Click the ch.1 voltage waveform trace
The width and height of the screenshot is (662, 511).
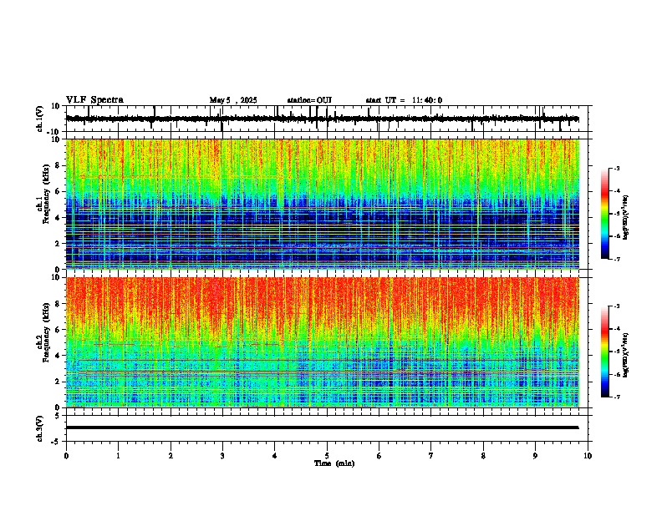(x=323, y=119)
